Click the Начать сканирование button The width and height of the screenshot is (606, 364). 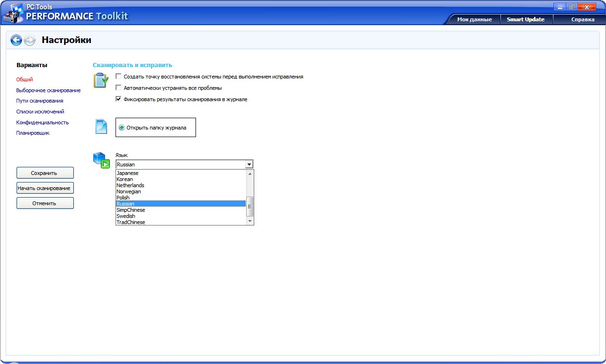coord(45,188)
